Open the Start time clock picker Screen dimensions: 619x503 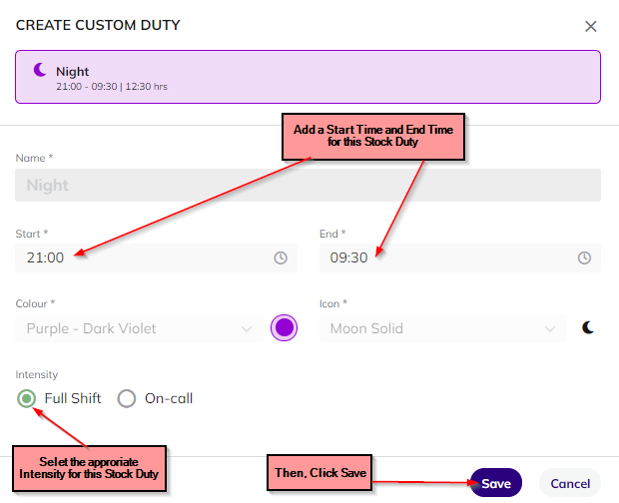click(281, 257)
